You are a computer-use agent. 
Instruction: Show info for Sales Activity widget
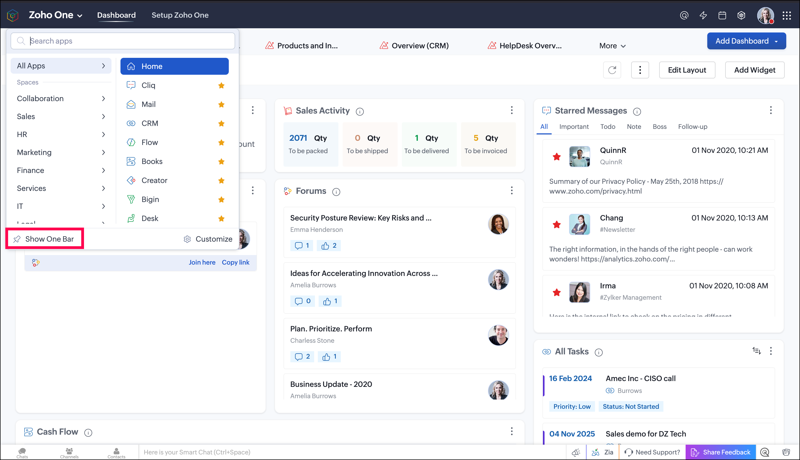pos(360,111)
